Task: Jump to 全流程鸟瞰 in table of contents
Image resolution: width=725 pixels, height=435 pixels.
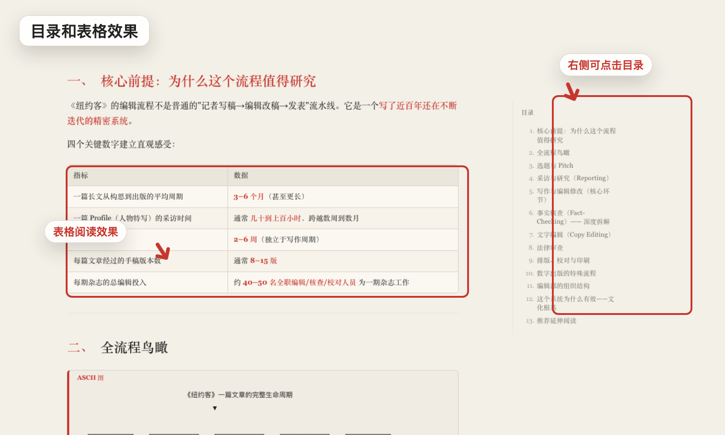Action: point(553,153)
